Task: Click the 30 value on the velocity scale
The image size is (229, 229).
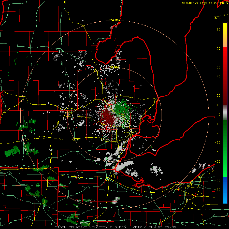Action: click(x=219, y=86)
